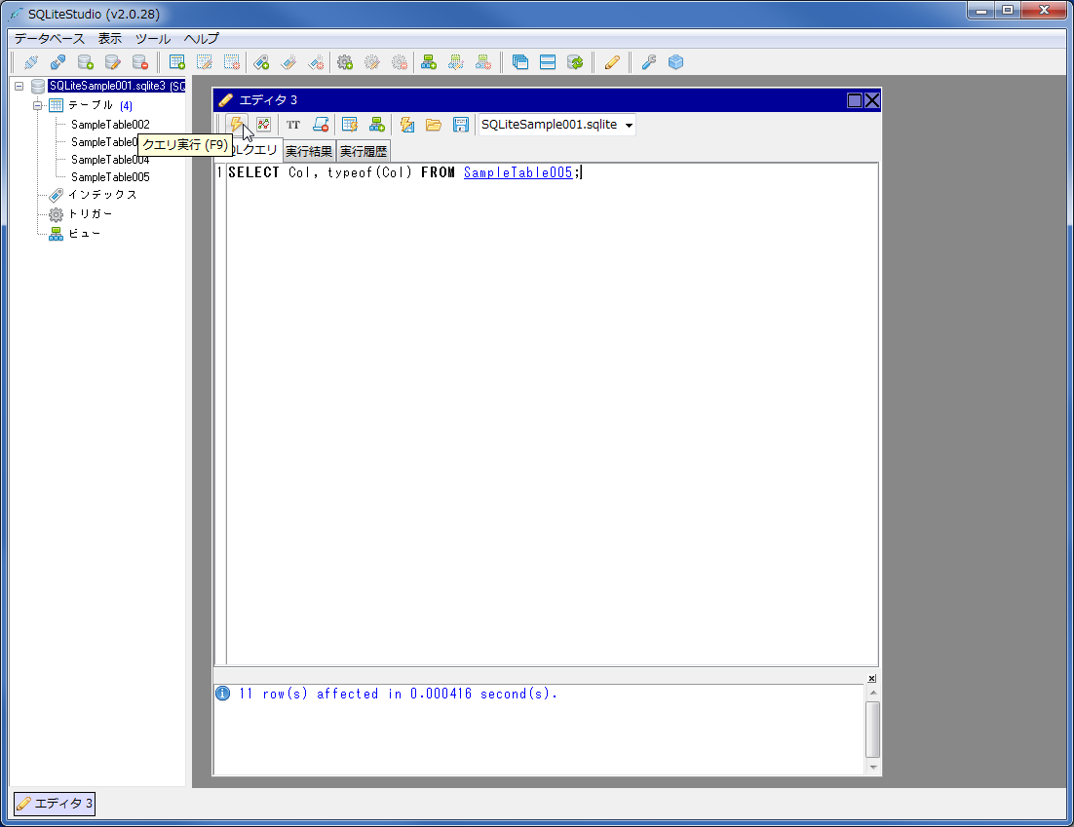The height and width of the screenshot is (827, 1074).
Task: Create view from query icon in editor
Action: click(x=377, y=125)
